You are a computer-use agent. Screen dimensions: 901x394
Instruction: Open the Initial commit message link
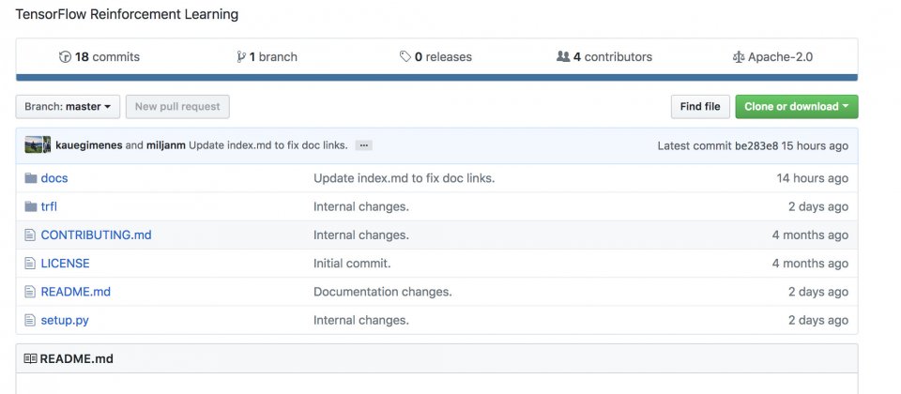(x=352, y=263)
